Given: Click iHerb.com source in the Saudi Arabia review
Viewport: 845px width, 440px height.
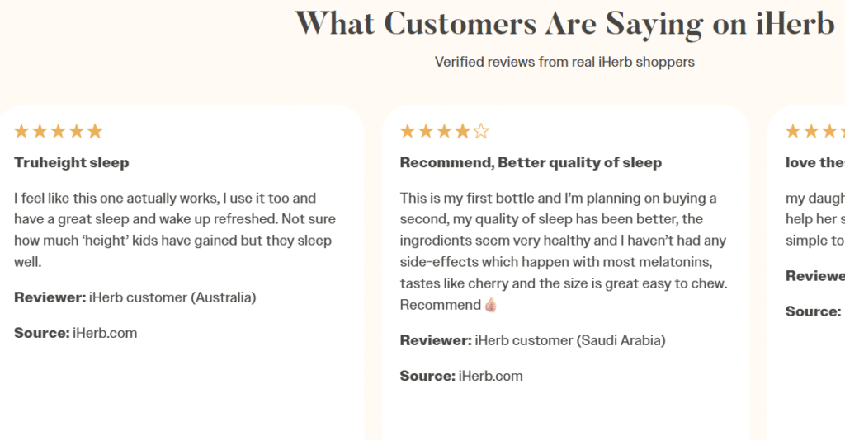Looking at the screenshot, I should 490,376.
